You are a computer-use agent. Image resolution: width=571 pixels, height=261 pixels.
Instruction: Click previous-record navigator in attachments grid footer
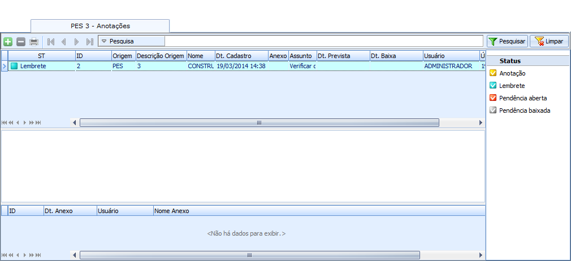18,255
